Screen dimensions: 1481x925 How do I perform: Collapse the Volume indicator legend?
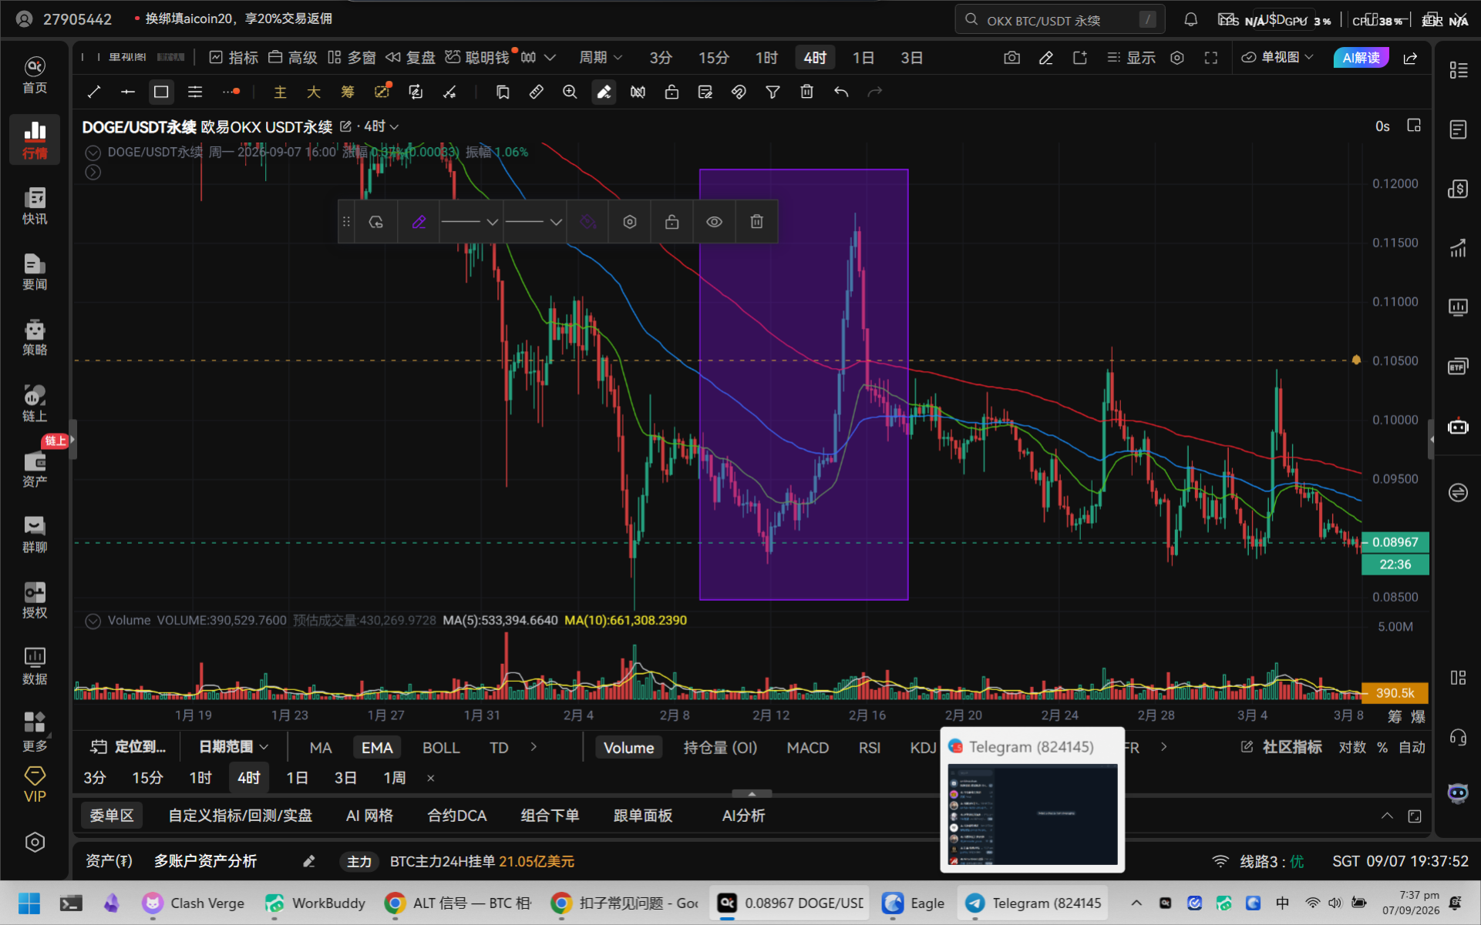pyautogui.click(x=93, y=621)
